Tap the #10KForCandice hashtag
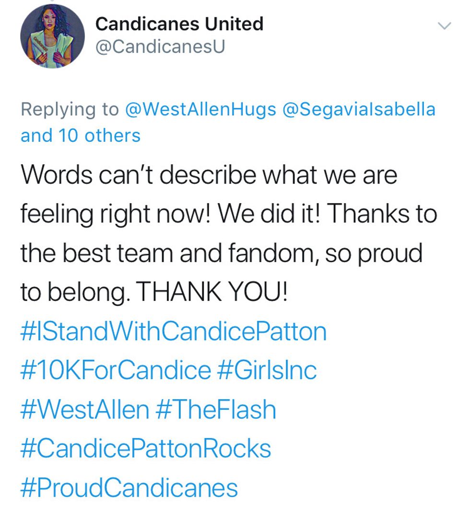470x510 pixels. point(116,371)
